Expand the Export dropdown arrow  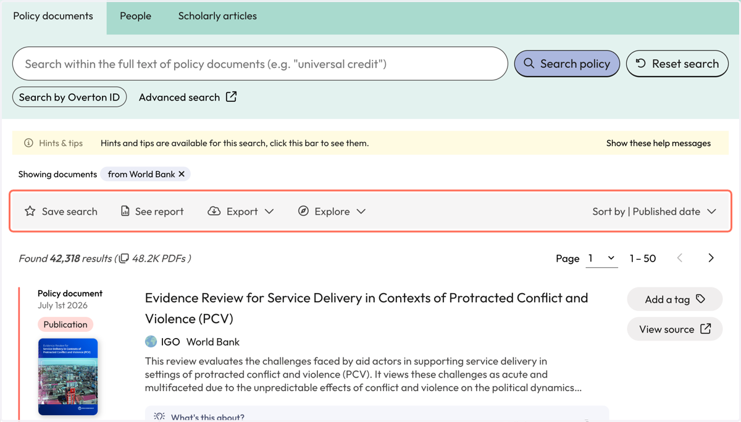point(269,211)
